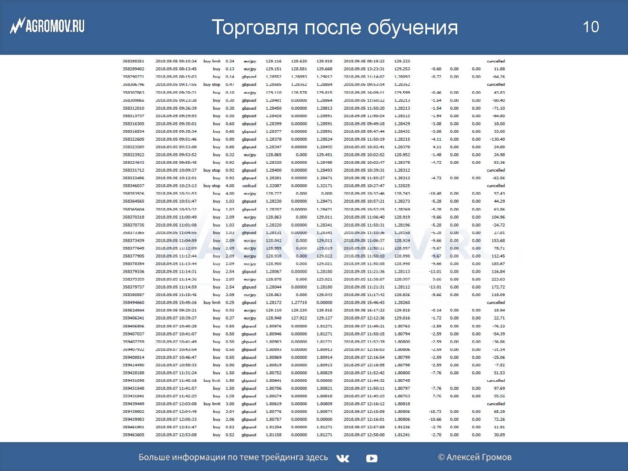The width and height of the screenshot is (628, 471).
Task: Click the profit value 172.72
Action: [498, 287]
